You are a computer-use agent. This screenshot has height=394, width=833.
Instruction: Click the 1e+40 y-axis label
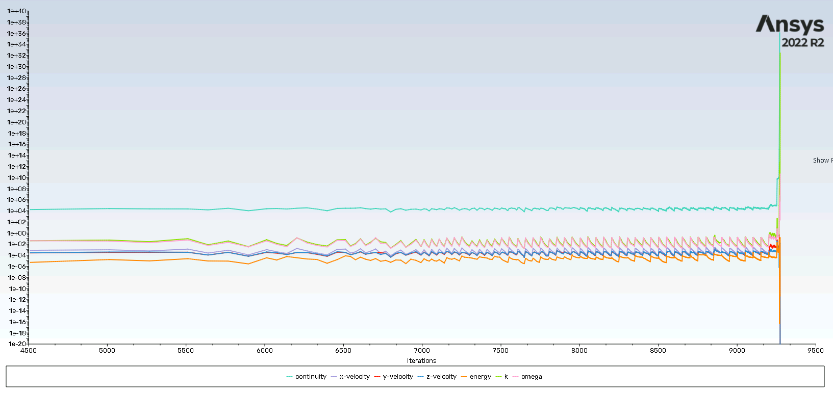(x=16, y=11)
